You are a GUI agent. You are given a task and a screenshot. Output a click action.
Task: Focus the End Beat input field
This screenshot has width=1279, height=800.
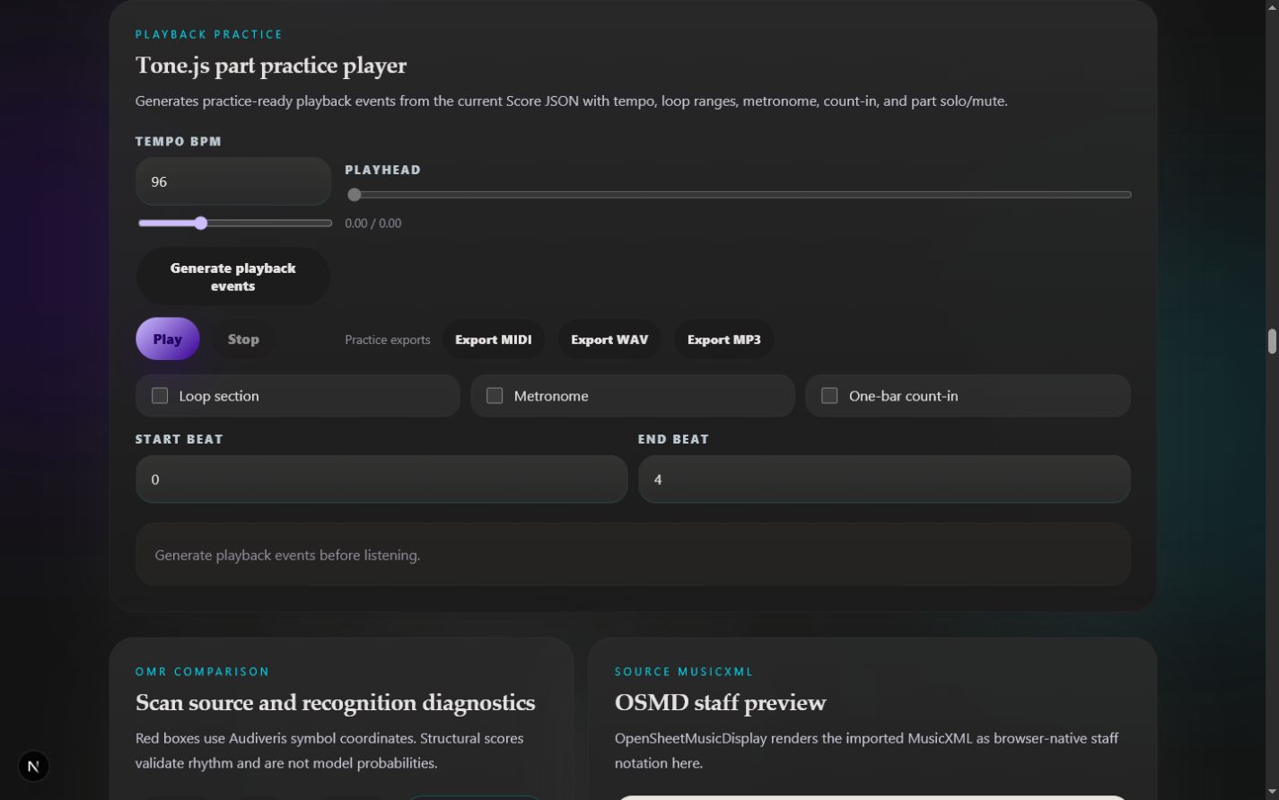pos(884,479)
